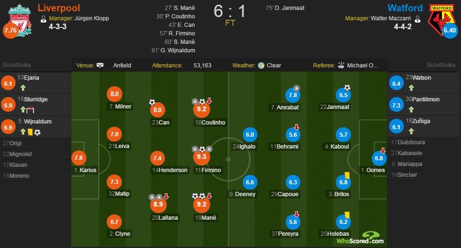Screen dimensions: 461x248
Task: Click the goal icon above Janmaat's rating
Action: [347, 88]
